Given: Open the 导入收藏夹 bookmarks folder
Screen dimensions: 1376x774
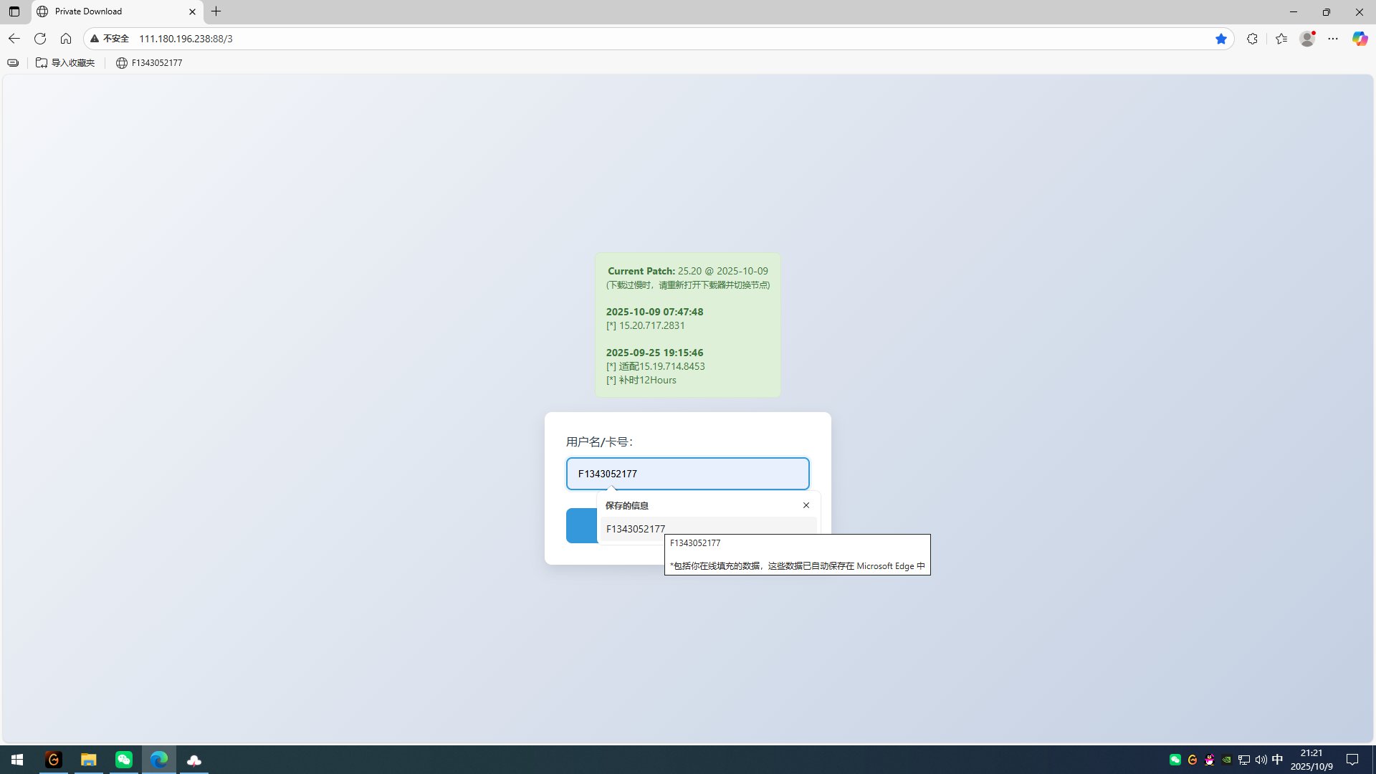Looking at the screenshot, I should point(65,63).
